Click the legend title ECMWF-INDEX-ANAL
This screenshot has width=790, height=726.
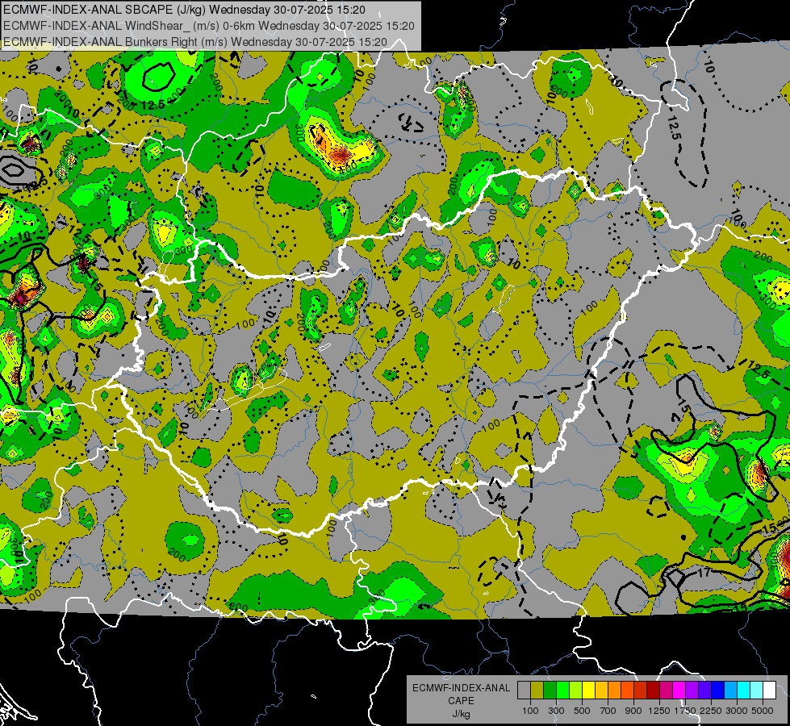[461, 688]
